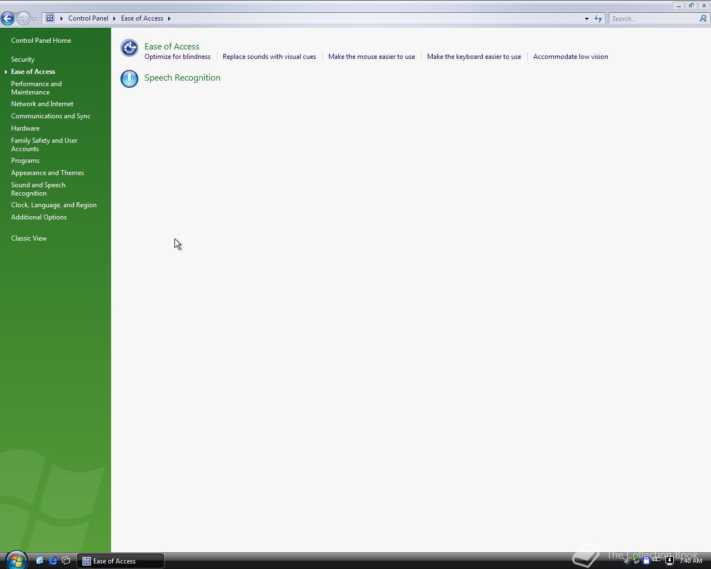
Task: Select Ease of Access in the sidebar
Action: point(33,72)
